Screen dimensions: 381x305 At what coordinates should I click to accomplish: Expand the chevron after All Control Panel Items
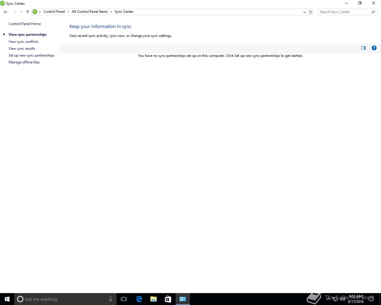111,12
